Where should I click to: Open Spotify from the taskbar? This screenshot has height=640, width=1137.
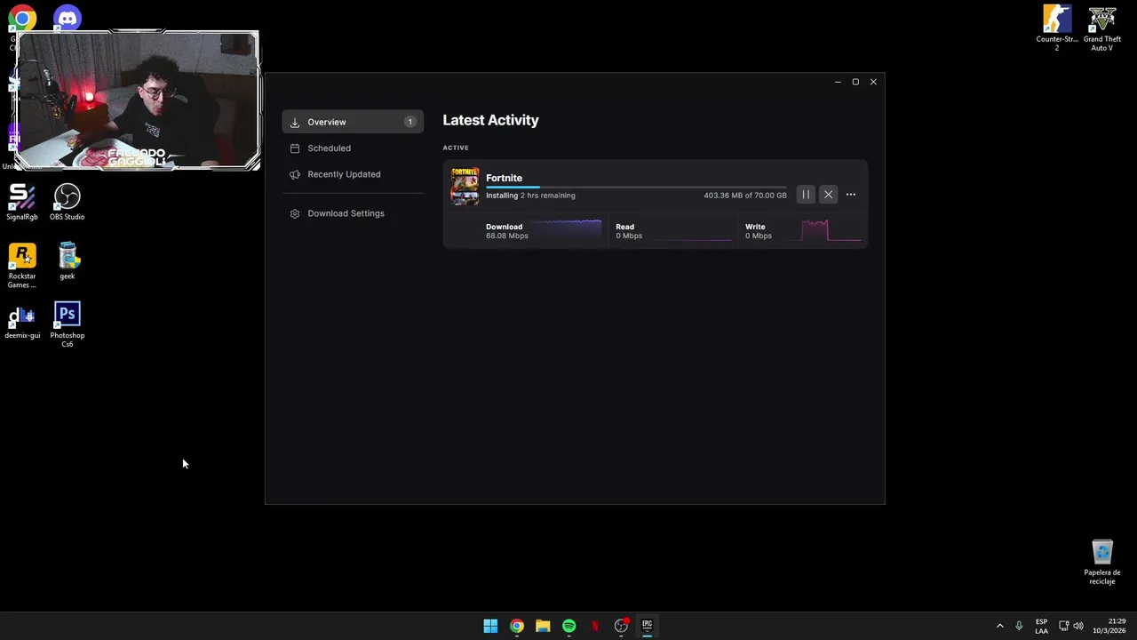tap(568, 626)
